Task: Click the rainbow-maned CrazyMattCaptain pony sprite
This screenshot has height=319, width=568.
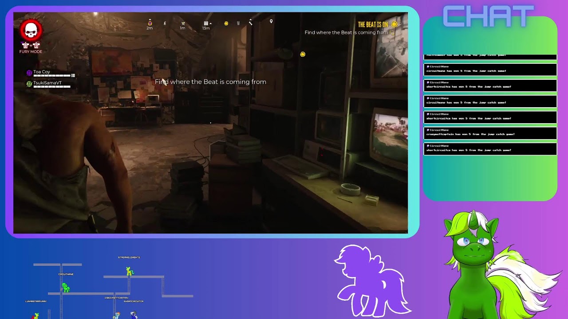Action: point(117,315)
